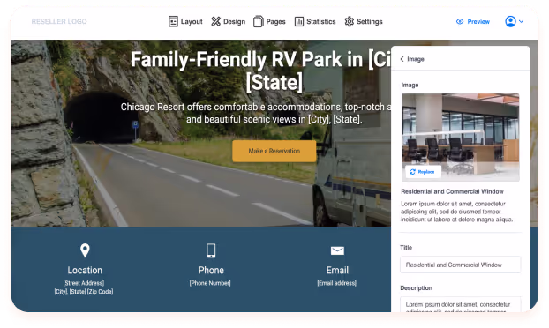549x328 pixels.
Task: Click the [City], [State] [Zip Code] text
Action: [84, 292]
